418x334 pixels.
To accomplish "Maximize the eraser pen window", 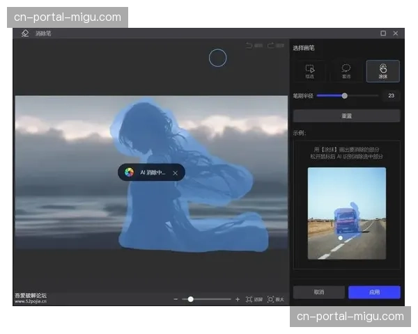I will (383, 33).
